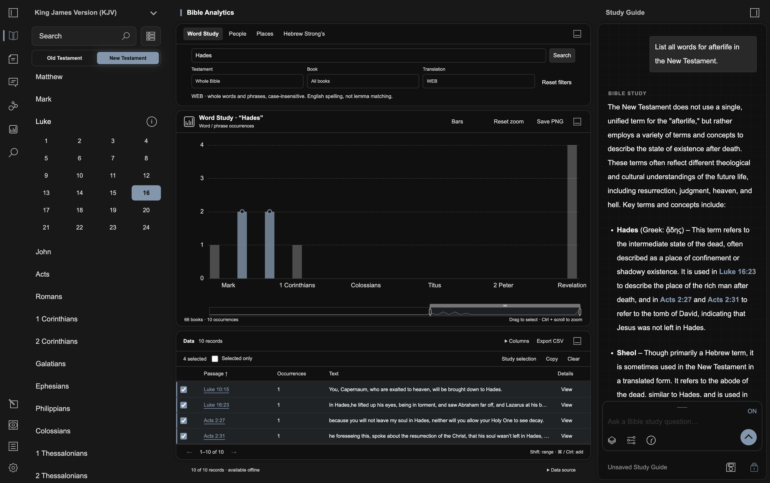Viewport: 770px width, 483px height.
Task: Click the Search button next to Hades
Action: [x=562, y=55]
